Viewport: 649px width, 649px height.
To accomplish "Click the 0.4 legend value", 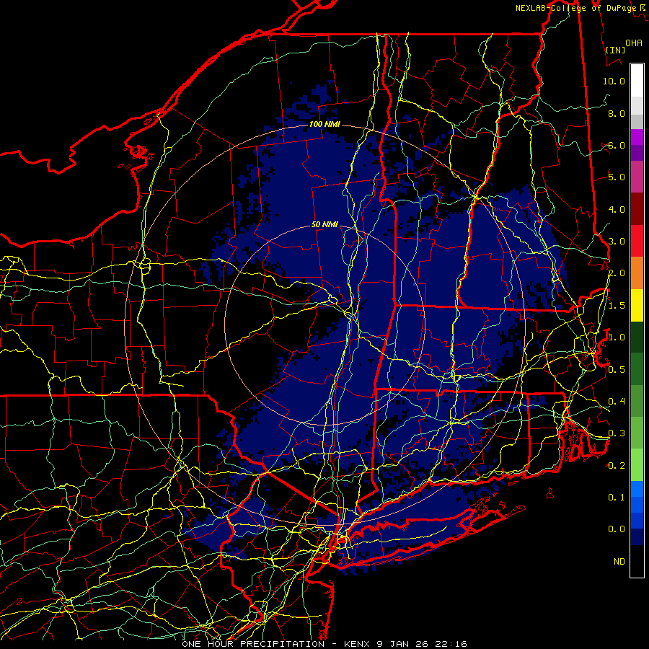I will click(x=617, y=402).
